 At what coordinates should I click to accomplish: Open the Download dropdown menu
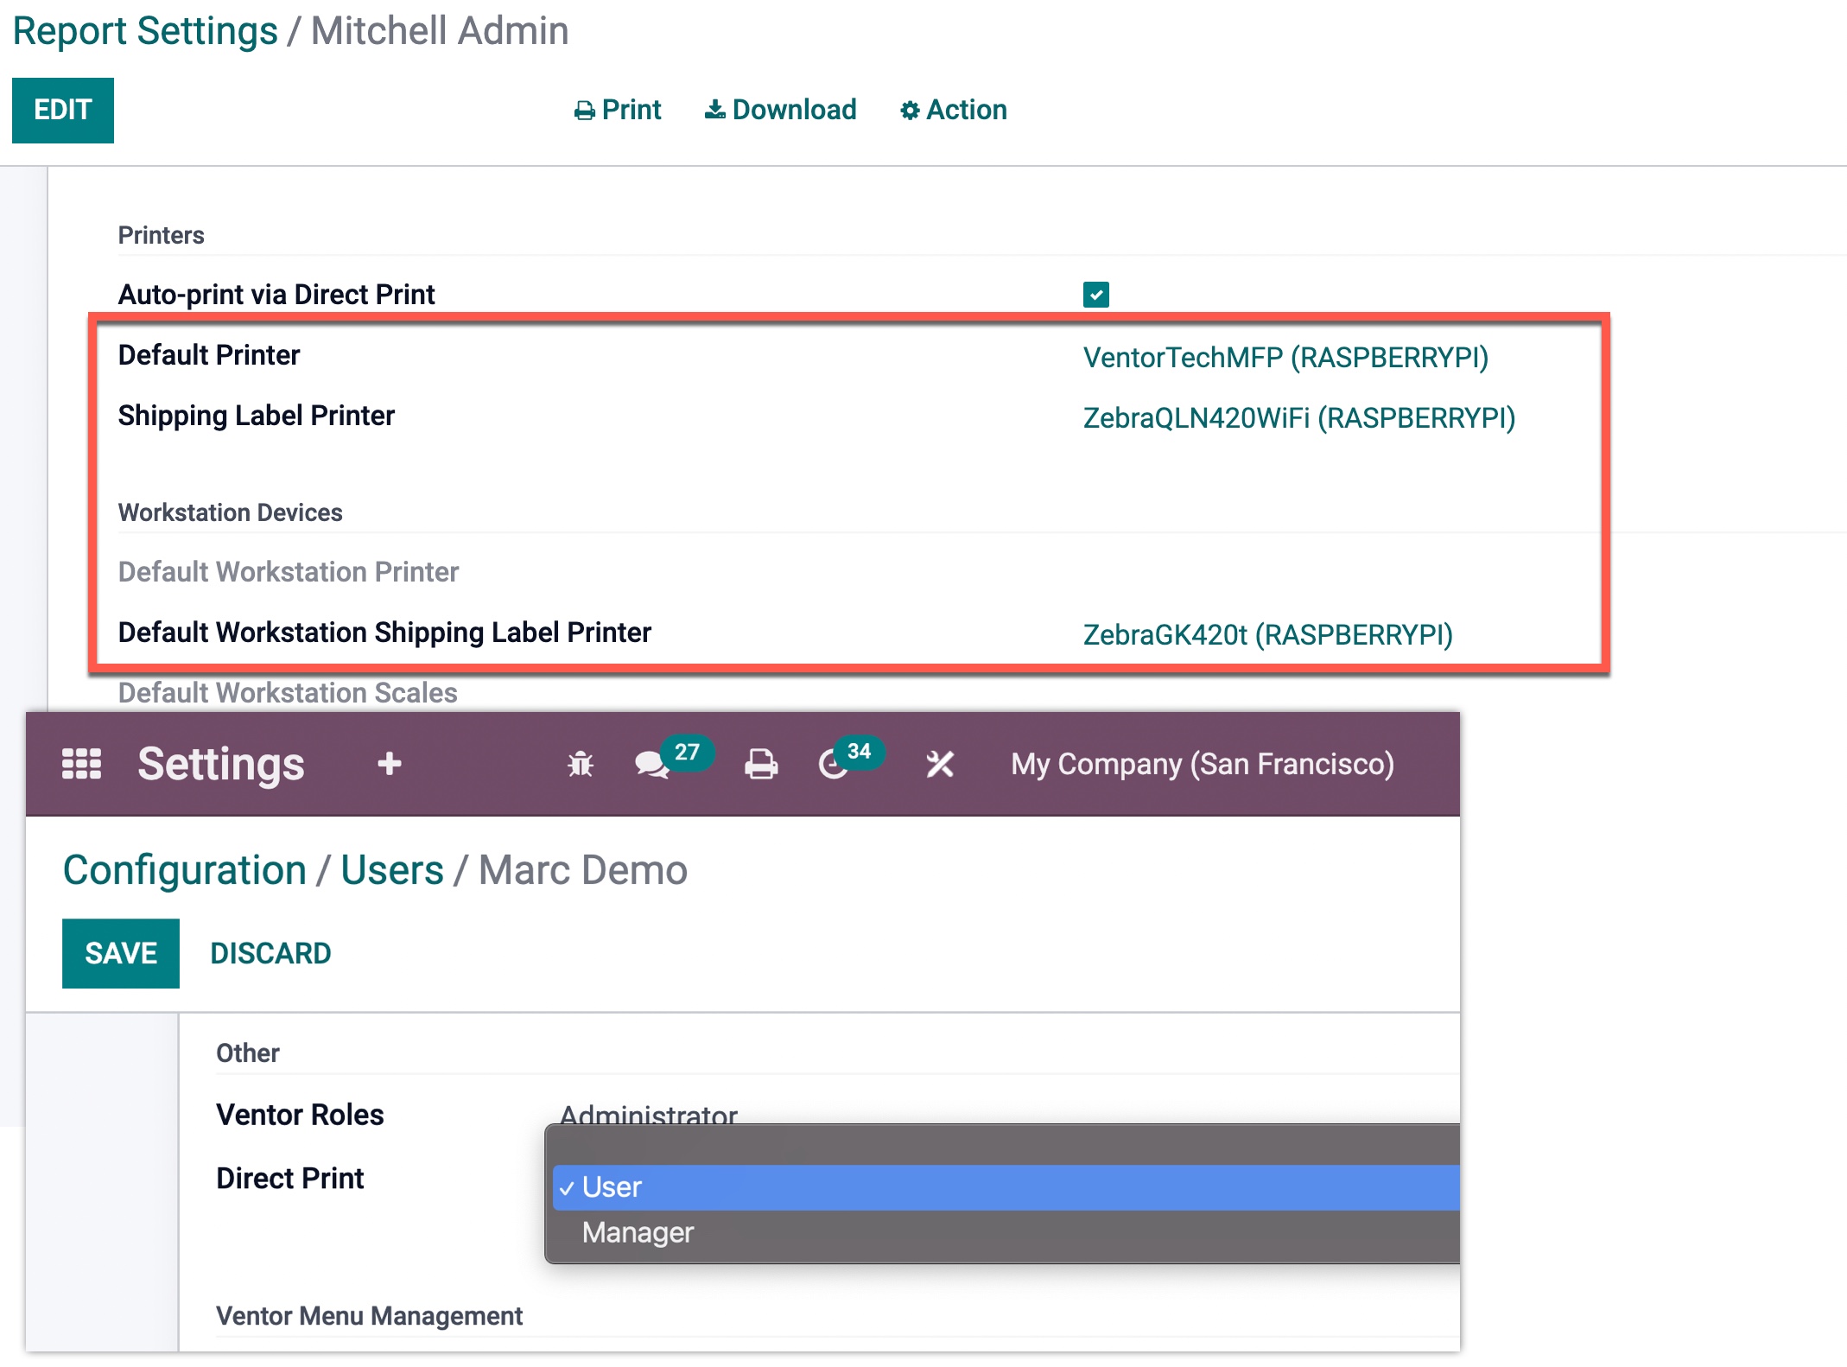(x=781, y=110)
